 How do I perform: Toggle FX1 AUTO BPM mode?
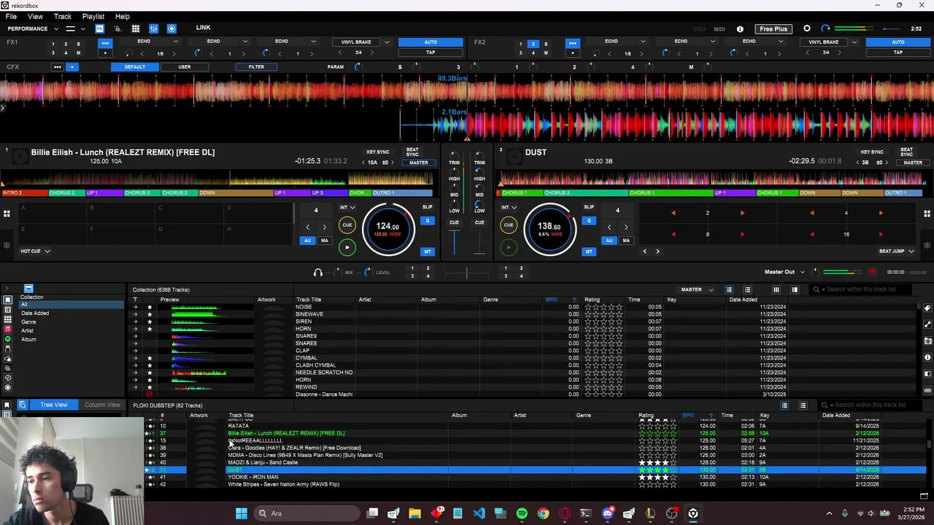(431, 42)
